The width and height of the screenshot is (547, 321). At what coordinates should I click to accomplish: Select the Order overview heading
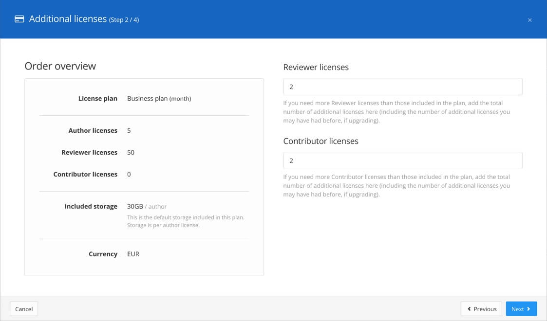(60, 66)
